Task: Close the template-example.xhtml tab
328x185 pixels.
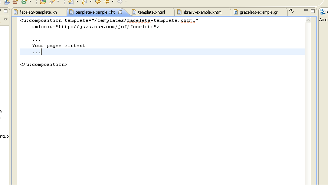Action: click(120, 12)
